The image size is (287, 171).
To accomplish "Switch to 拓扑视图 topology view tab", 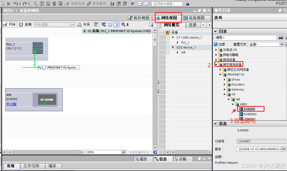I will tap(139, 18).
